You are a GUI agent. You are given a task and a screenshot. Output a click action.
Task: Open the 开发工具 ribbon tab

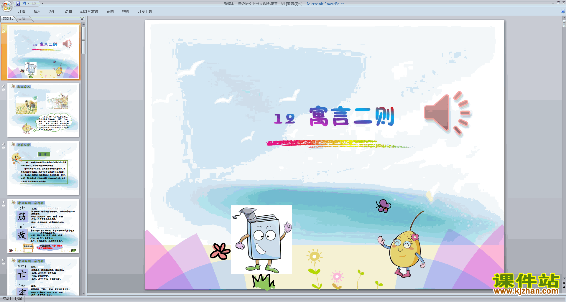(145, 11)
